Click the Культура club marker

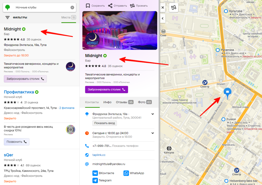(x=226, y=11)
